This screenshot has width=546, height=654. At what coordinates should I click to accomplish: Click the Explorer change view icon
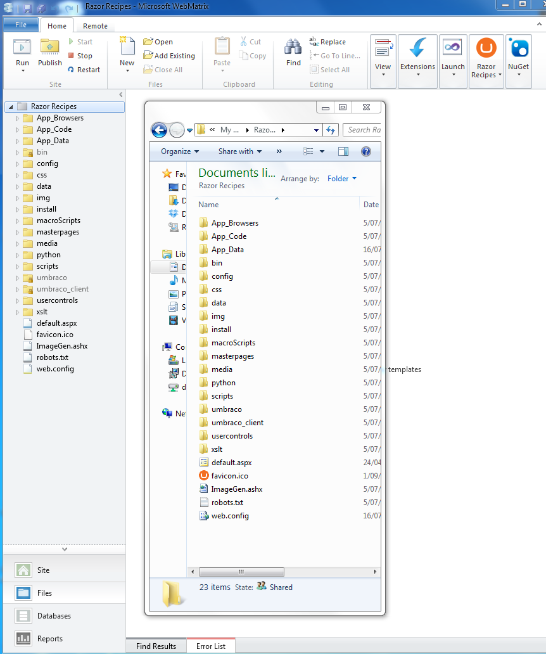coord(308,151)
